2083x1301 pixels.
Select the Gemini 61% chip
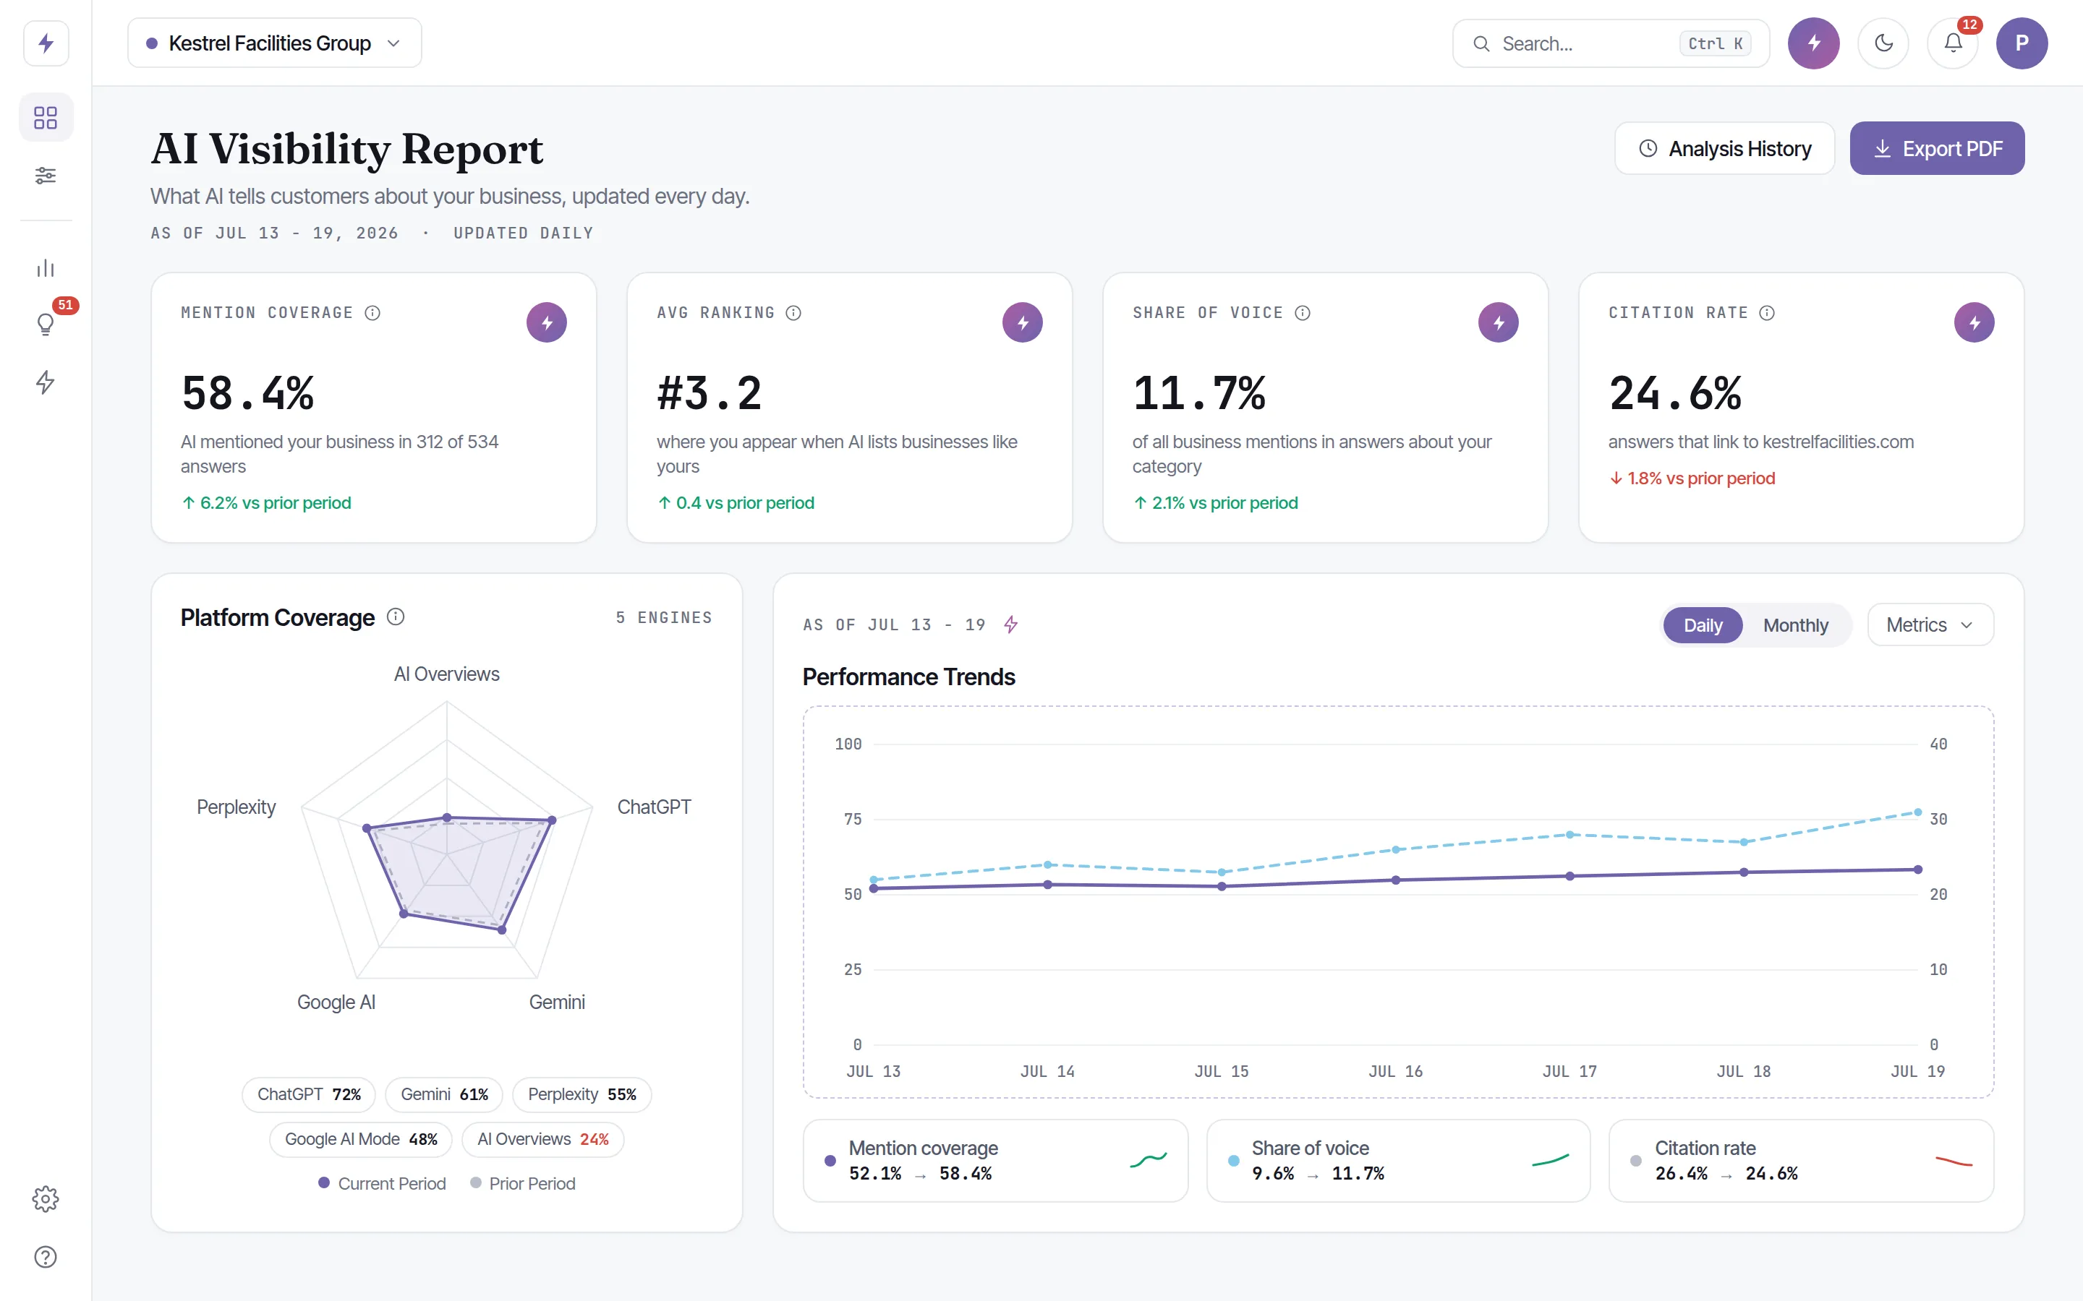tap(444, 1094)
